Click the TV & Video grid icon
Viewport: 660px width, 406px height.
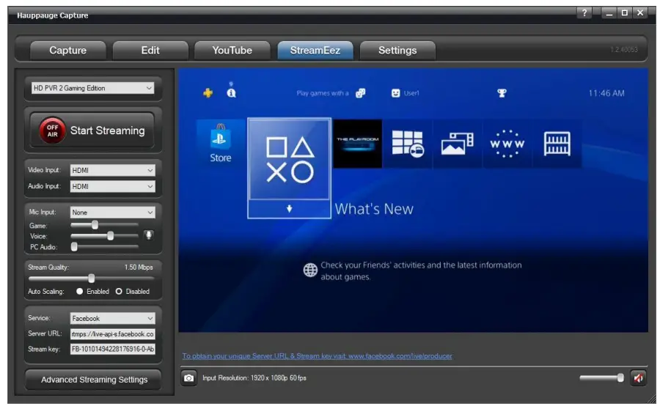408,144
